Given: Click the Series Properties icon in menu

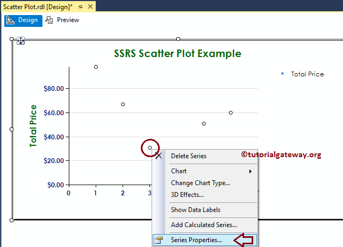Looking at the screenshot, I should [x=159, y=240].
